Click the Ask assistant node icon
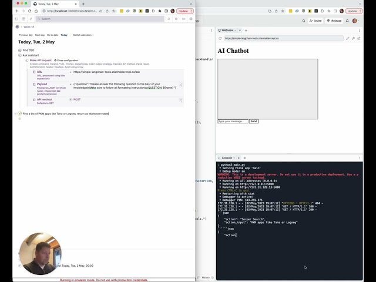The image size is (376, 282). pos(19,55)
